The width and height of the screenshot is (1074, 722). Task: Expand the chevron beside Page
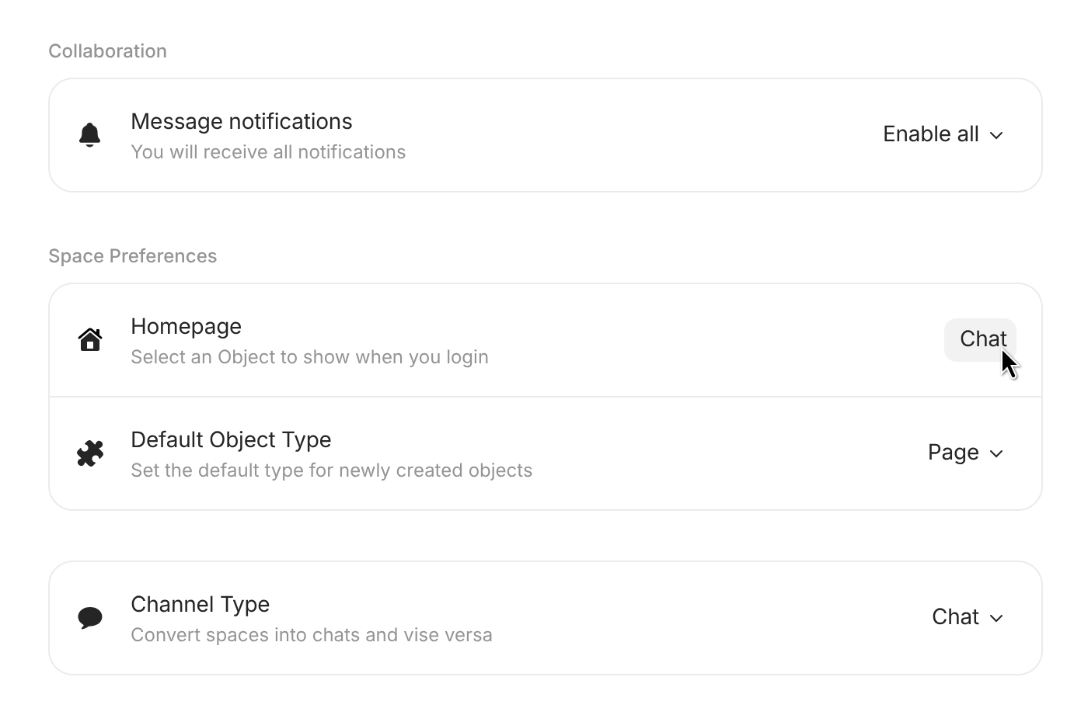[x=997, y=453]
